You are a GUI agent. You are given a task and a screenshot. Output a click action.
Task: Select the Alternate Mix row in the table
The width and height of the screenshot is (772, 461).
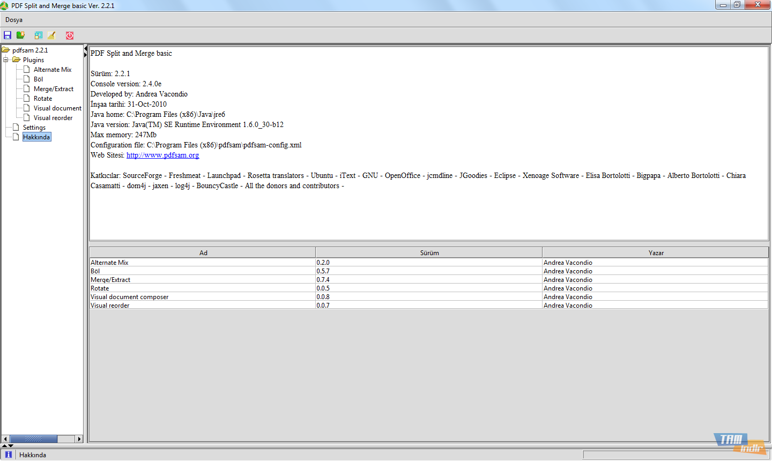pyautogui.click(x=429, y=263)
